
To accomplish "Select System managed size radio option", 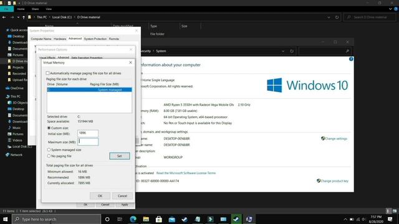I will (49, 150).
